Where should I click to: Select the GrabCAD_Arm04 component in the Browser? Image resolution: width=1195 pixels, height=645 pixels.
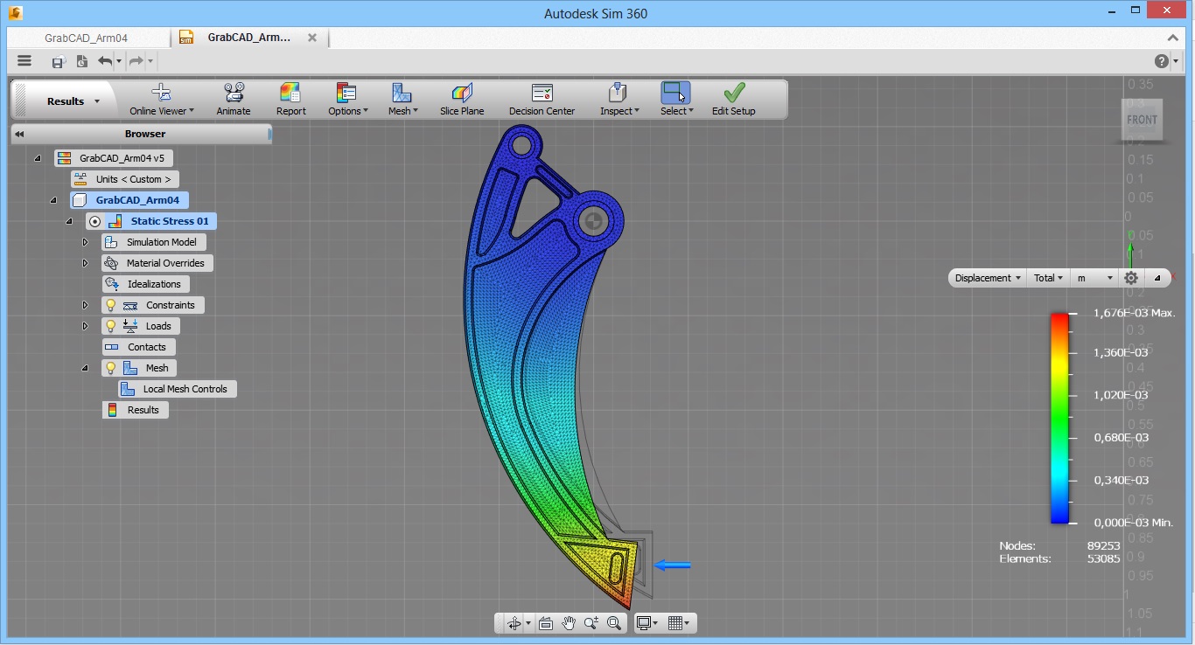(x=128, y=200)
